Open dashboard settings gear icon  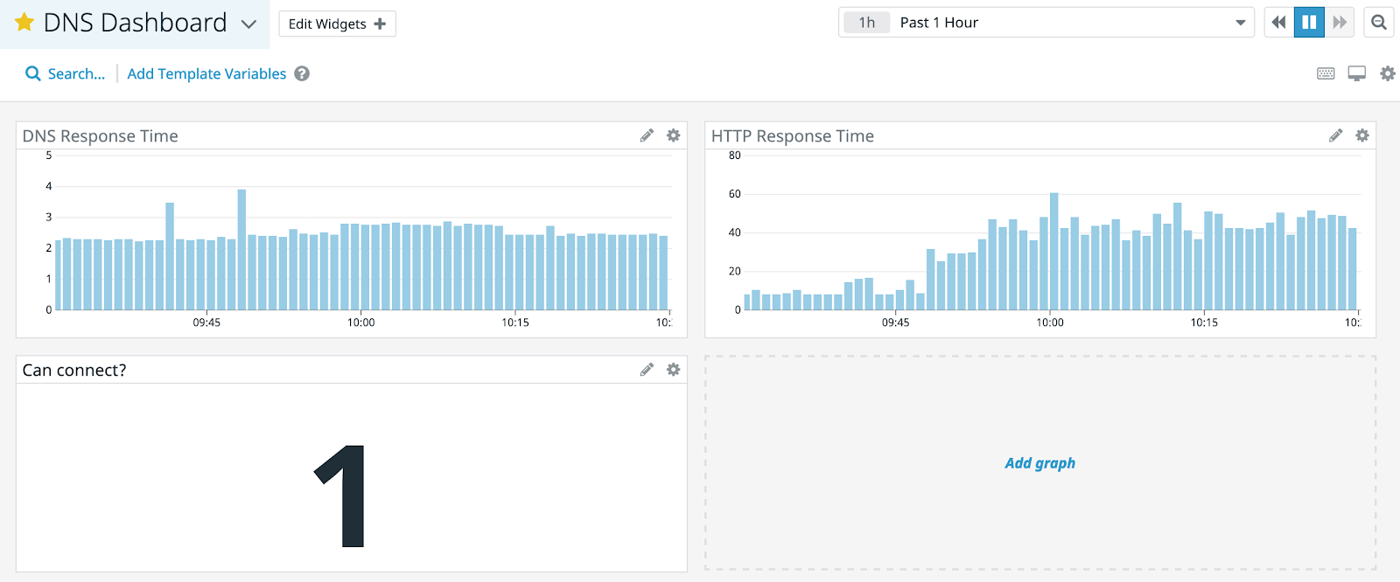[x=1388, y=73]
